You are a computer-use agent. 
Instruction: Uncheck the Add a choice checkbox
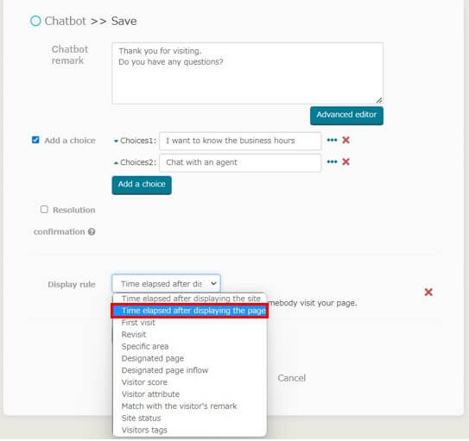(35, 140)
